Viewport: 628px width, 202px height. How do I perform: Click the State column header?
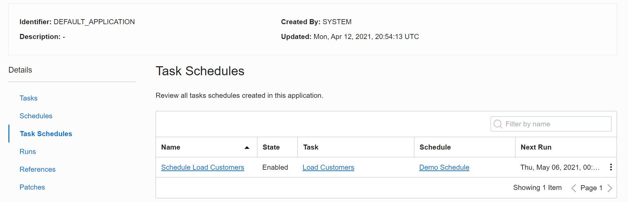(x=271, y=147)
